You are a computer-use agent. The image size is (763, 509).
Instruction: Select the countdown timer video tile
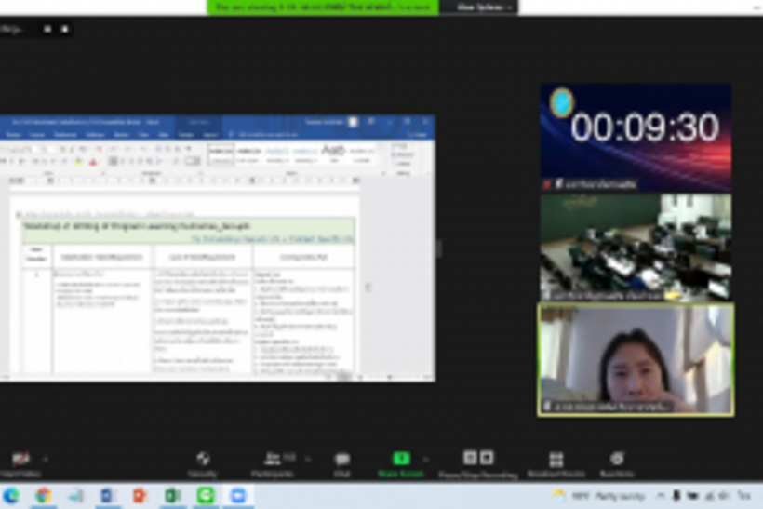point(636,137)
